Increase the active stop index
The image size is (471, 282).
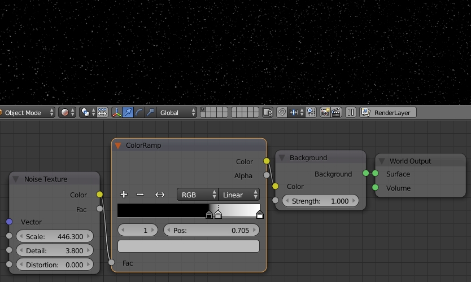point(153,230)
